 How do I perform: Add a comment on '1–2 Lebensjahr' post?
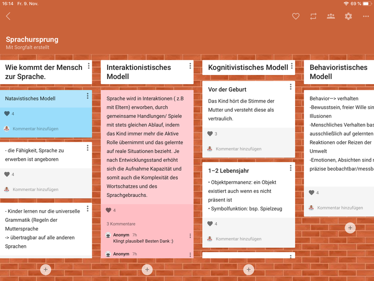point(238,239)
